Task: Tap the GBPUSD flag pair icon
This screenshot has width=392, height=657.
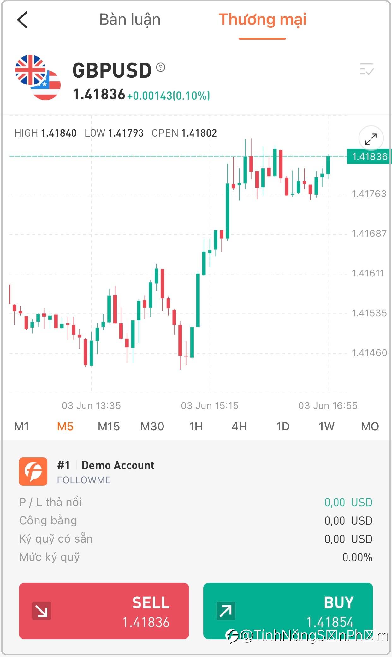Action: click(38, 78)
